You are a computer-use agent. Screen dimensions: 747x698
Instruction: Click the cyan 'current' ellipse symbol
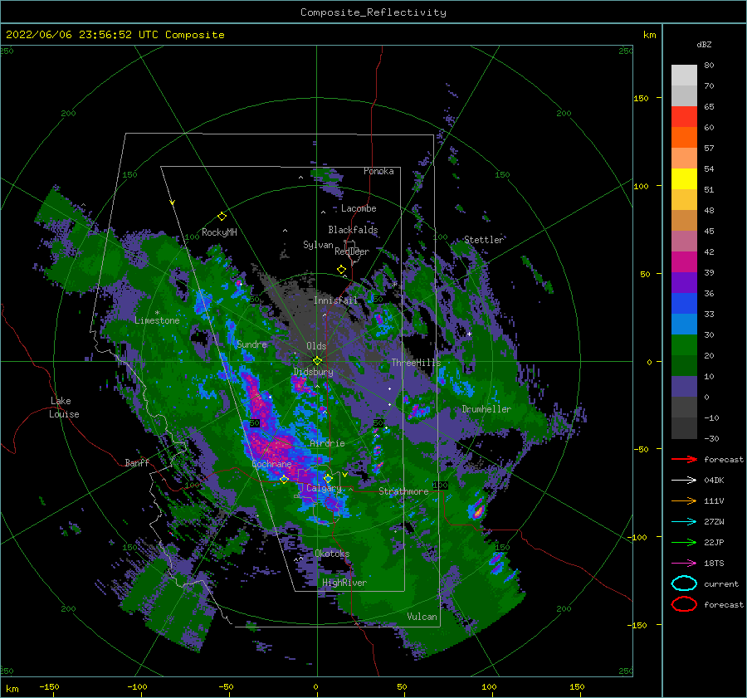(x=684, y=583)
